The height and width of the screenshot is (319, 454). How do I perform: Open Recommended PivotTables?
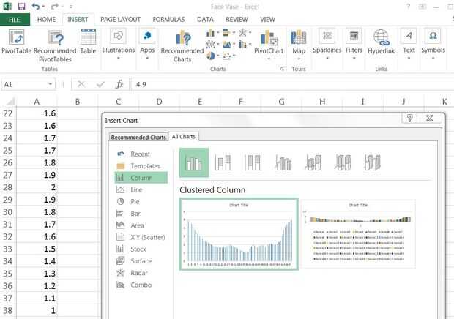[55, 46]
